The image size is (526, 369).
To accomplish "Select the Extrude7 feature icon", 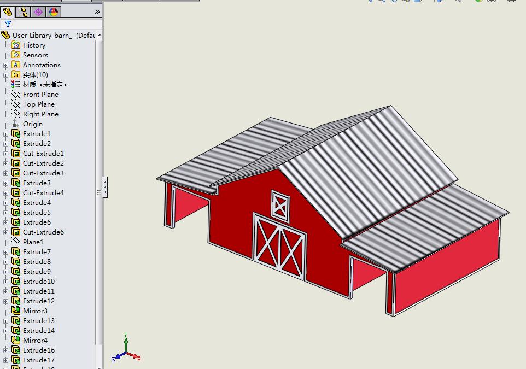I will point(16,251).
